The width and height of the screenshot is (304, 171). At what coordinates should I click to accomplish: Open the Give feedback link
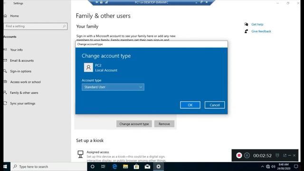point(261,31)
